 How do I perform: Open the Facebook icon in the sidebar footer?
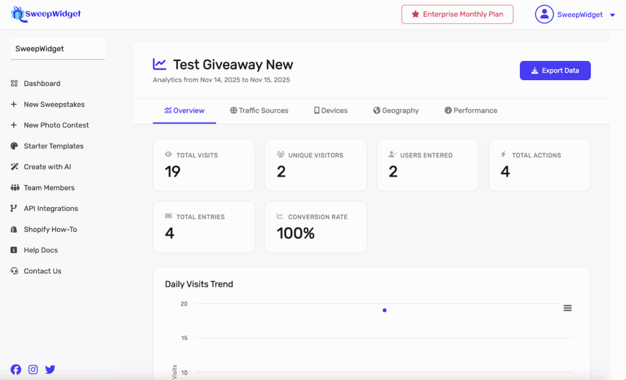(x=16, y=369)
